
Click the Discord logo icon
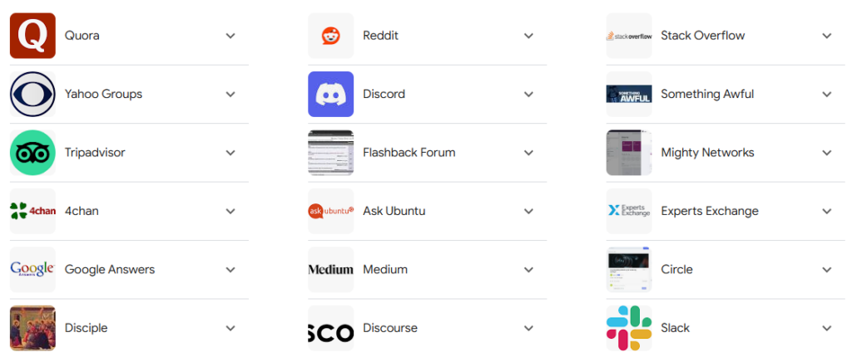click(x=330, y=94)
